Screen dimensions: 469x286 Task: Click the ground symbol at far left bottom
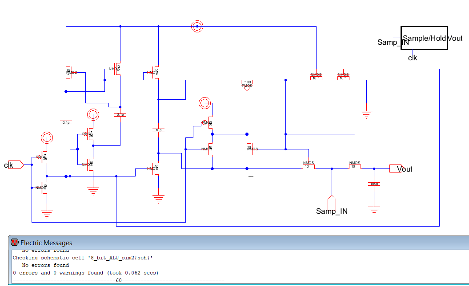(x=46, y=214)
